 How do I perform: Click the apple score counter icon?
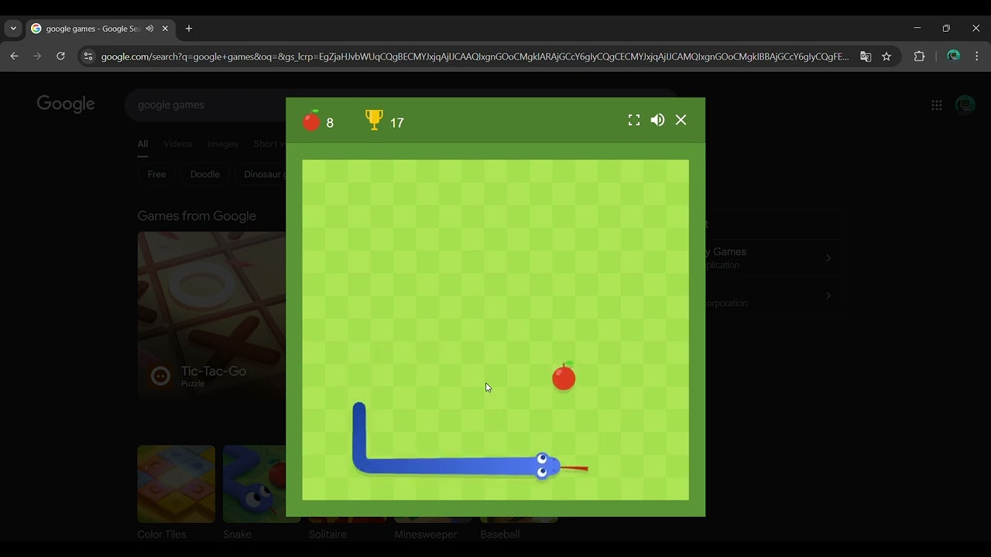coord(311,121)
